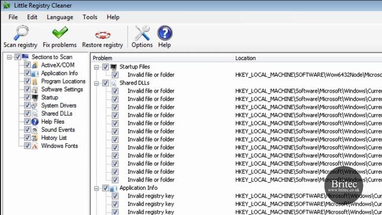Click the Restore registry lifebuoy icon
Image resolution: width=382 pixels, height=215 pixels.
tap(103, 35)
